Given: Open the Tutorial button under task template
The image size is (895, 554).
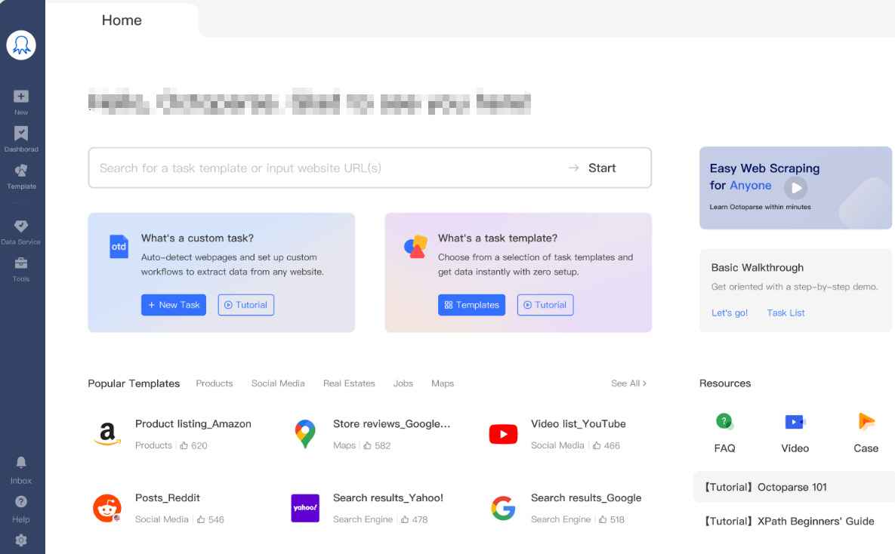Looking at the screenshot, I should click(545, 305).
